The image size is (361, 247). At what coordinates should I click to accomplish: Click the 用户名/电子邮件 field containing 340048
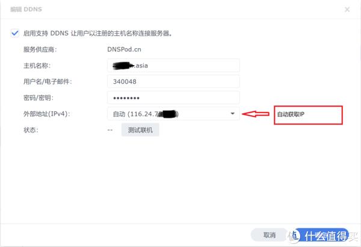(173, 82)
